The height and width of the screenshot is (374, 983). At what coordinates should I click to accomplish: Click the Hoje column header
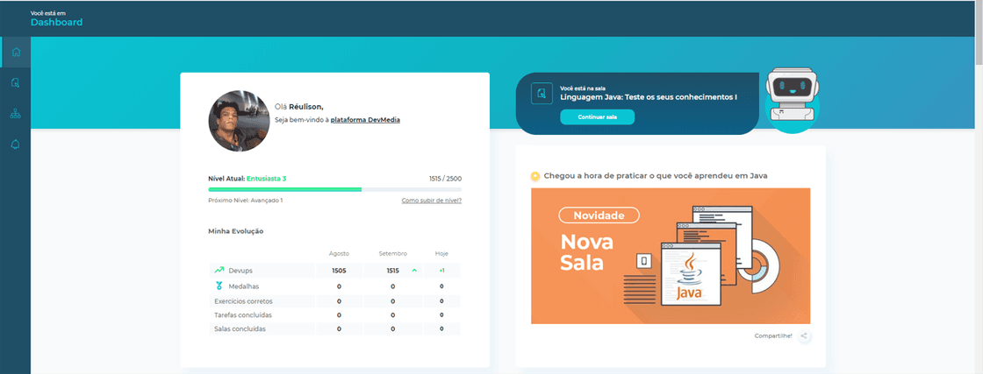[441, 253]
